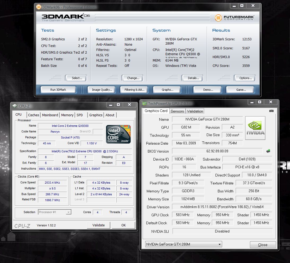Click the BIOS Version field 62.92.89.00.09
This screenshot has width=290, height=263.
pyautogui.click(x=217, y=151)
